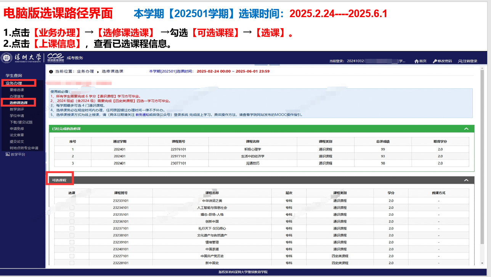Screen dimensions: 491x277
Task: Expand the 学生查询 sidebar section
Action: (14, 76)
